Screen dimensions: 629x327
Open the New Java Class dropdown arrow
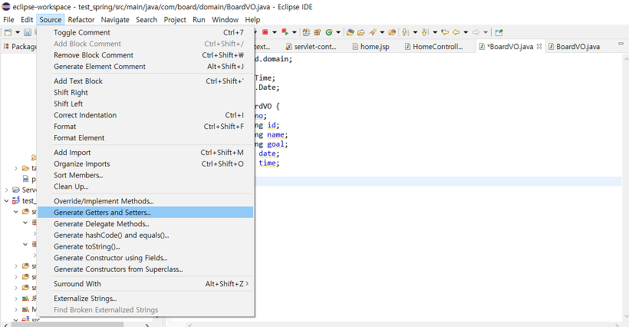(x=338, y=32)
